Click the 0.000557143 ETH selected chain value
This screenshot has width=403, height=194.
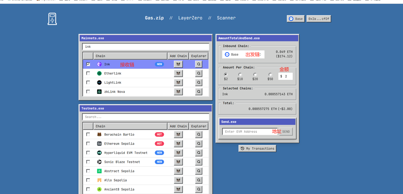coord(279,94)
